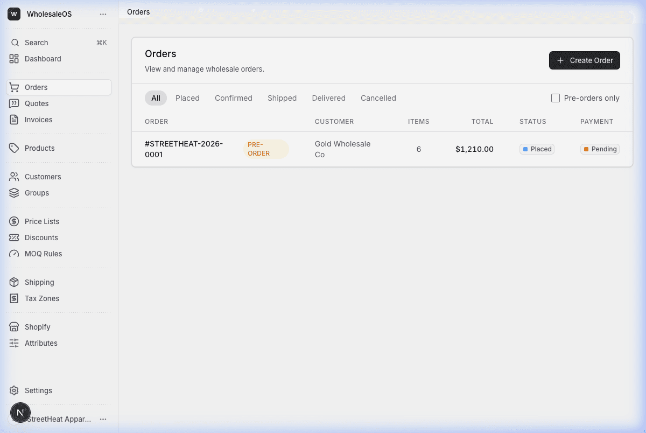Click the N avatar badge
Viewport: 646px width, 433px height.
(x=20, y=412)
